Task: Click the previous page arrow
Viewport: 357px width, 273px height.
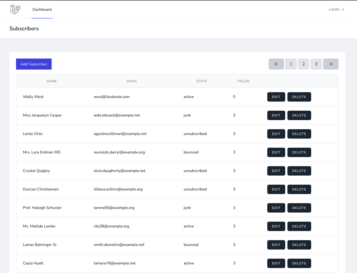Action: (276, 64)
